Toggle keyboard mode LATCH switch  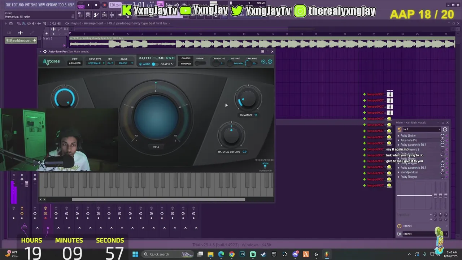[x=265, y=166]
